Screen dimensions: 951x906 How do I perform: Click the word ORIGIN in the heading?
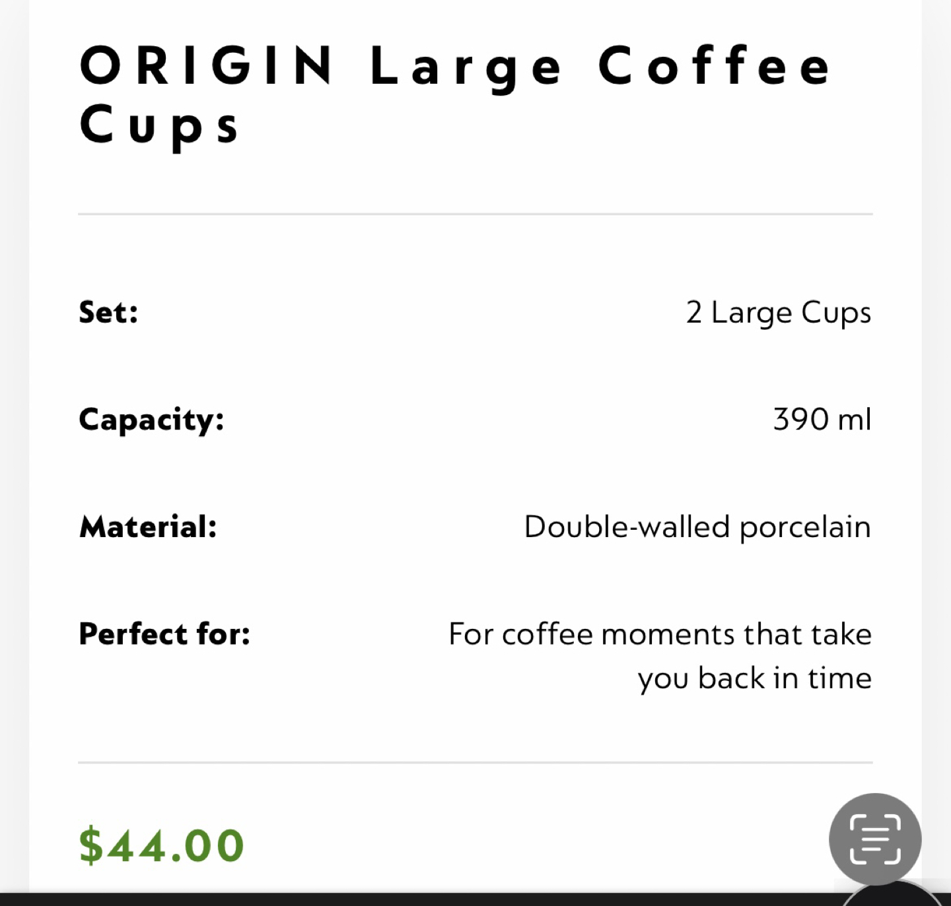207,65
